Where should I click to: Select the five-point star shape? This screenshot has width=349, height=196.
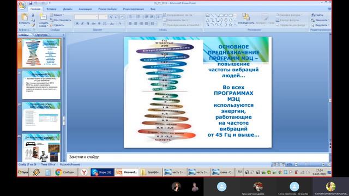(x=231, y=24)
